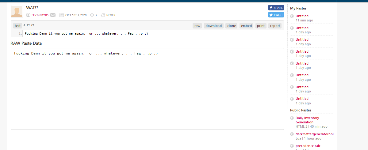Click the eye views icon
368x150 pixels.
(x=92, y=15)
